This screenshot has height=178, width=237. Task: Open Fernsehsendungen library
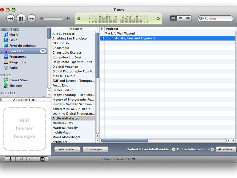tap(24, 46)
